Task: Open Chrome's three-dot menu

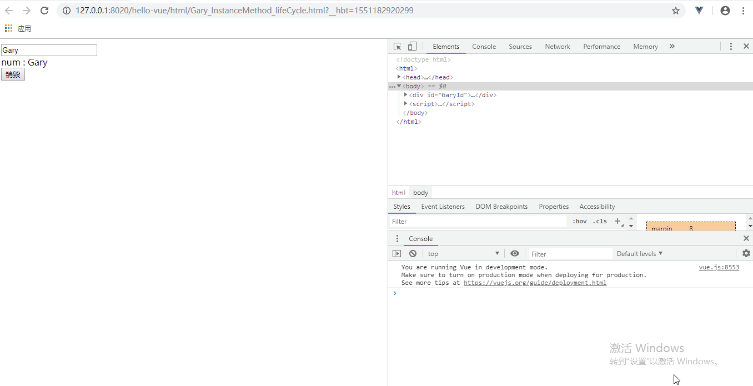Action: pyautogui.click(x=743, y=11)
